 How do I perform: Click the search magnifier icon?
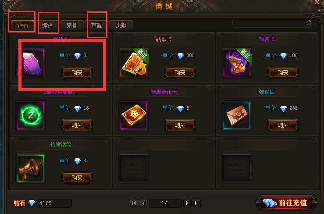click(x=309, y=23)
